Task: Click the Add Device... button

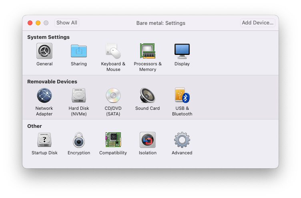Action: 257,23
